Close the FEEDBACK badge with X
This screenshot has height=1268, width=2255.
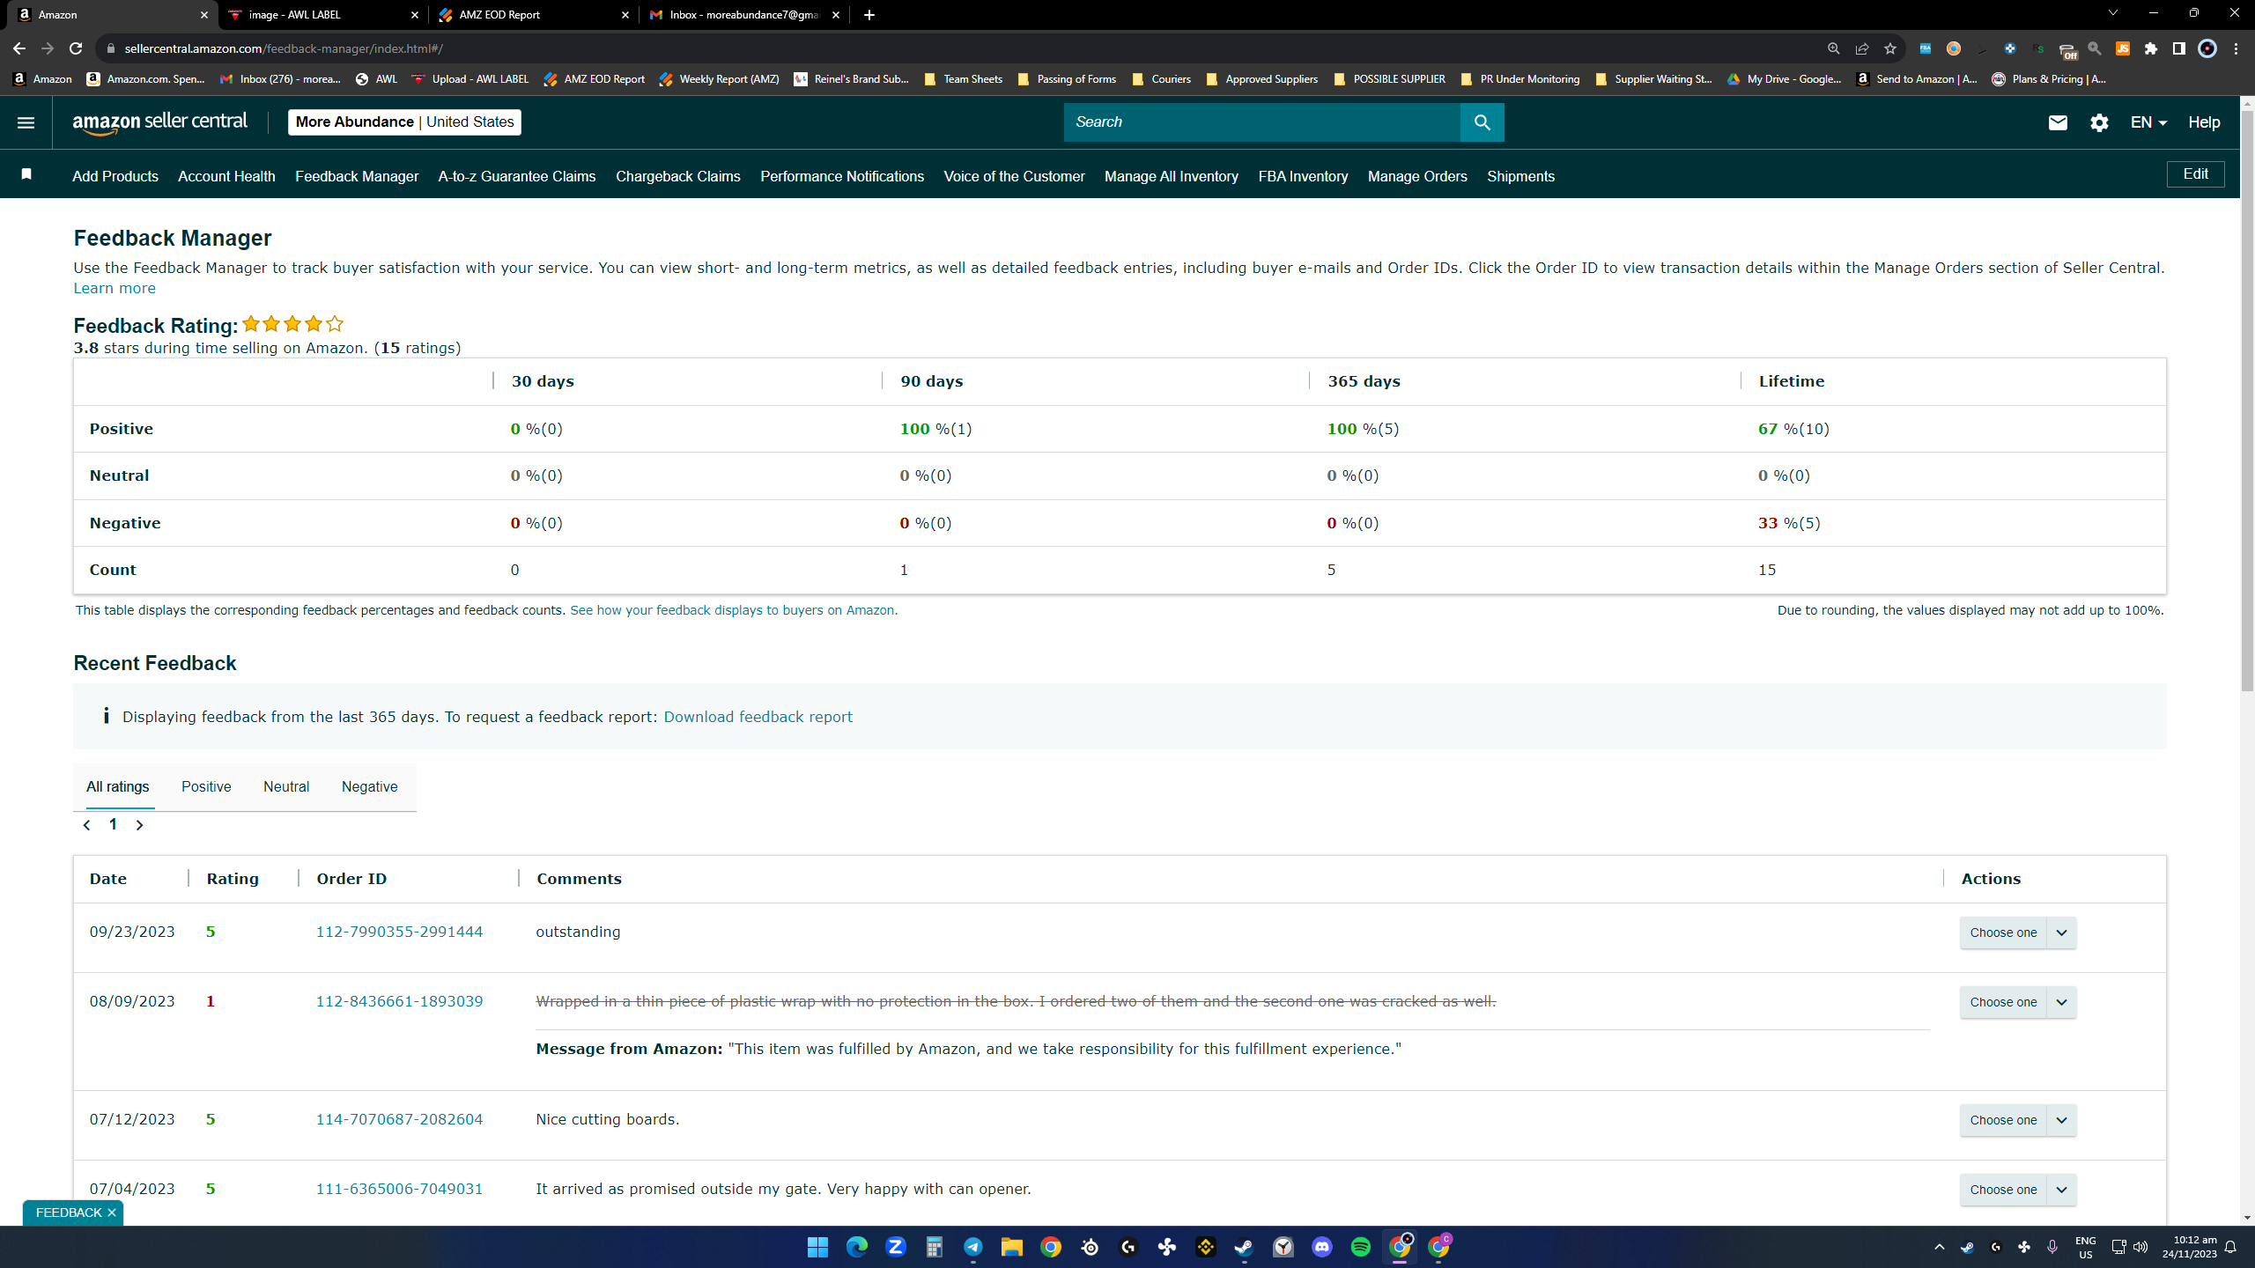(112, 1213)
